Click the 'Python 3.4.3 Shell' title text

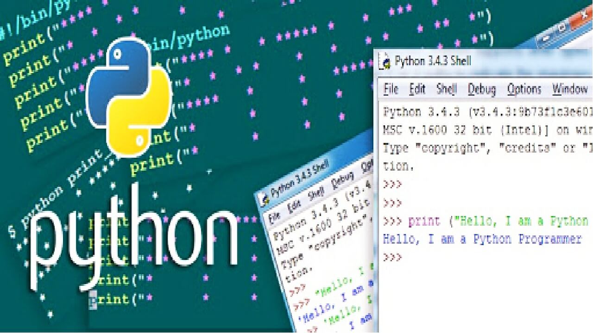tap(433, 61)
